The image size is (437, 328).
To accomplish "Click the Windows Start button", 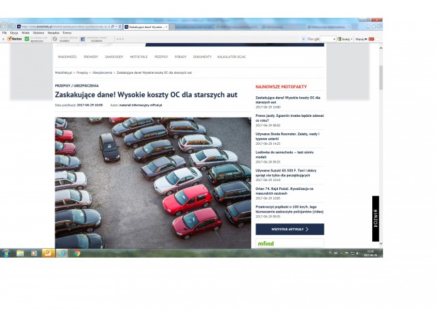I will tap(5, 253).
